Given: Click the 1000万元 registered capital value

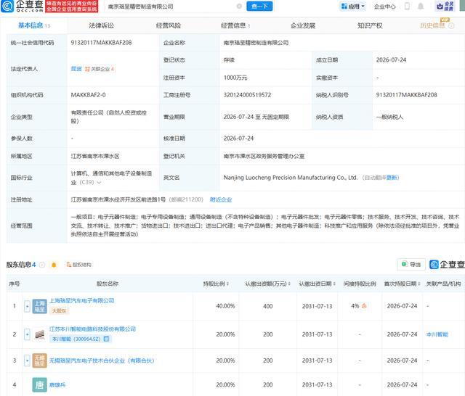Looking at the screenshot, I should pos(235,78).
